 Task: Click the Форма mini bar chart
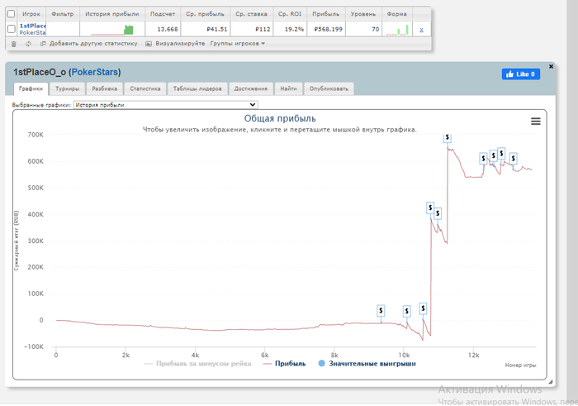point(396,29)
